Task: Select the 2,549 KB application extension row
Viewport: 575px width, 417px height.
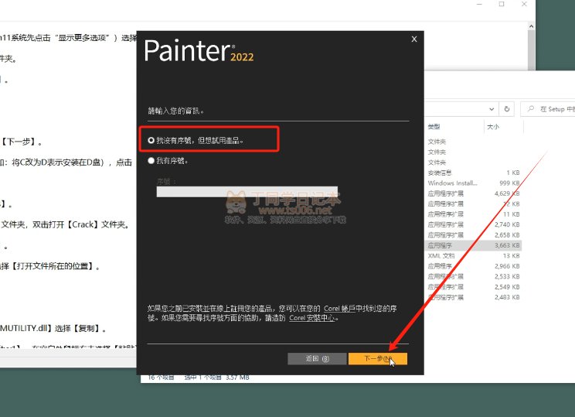Action: pyautogui.click(x=474, y=287)
